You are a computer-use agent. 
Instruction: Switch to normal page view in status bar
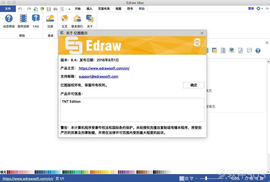(182, 178)
